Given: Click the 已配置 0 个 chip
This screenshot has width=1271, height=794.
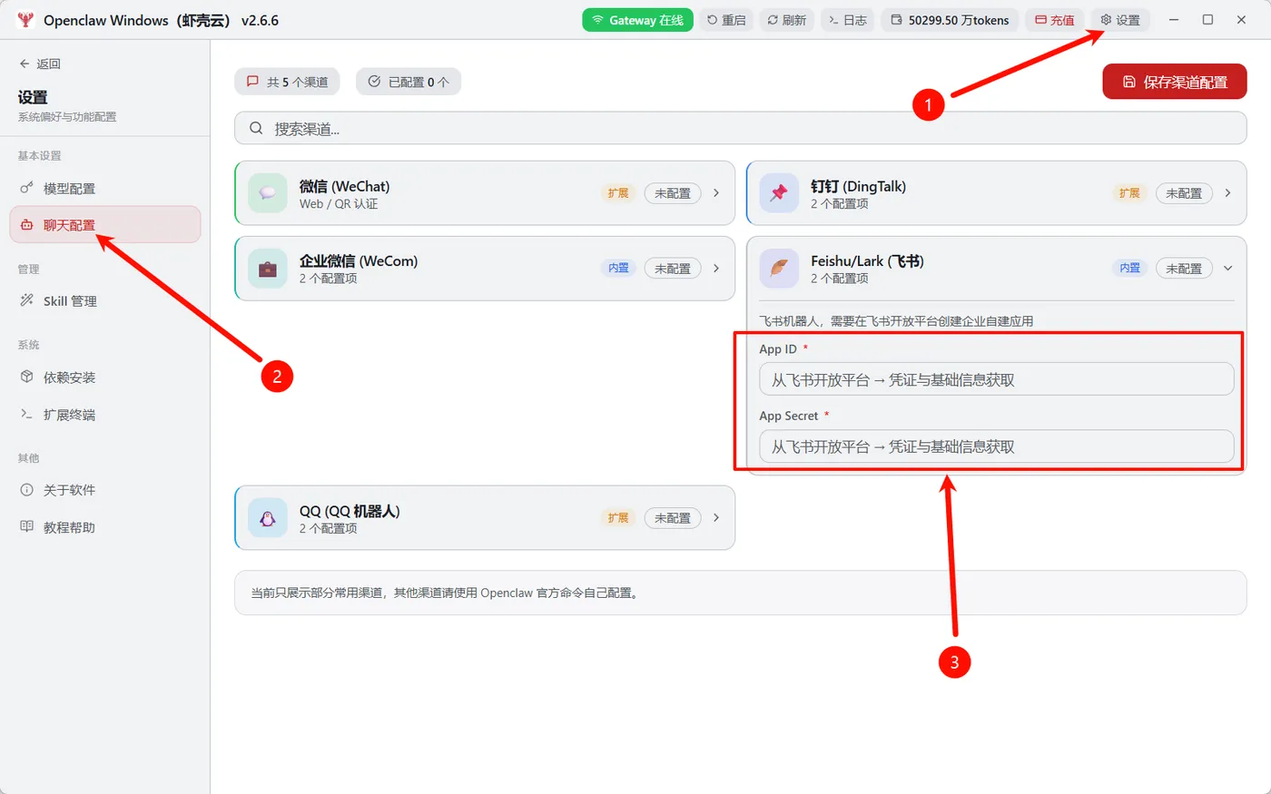Looking at the screenshot, I should click(x=409, y=82).
